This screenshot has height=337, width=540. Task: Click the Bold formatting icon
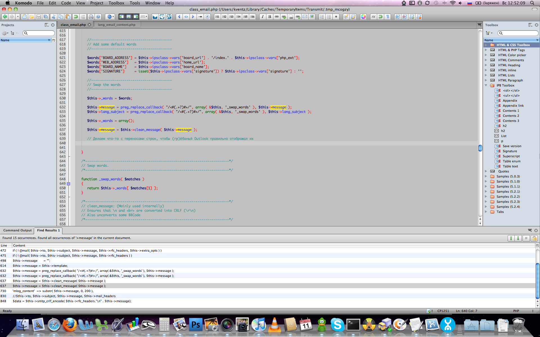tap(270, 17)
